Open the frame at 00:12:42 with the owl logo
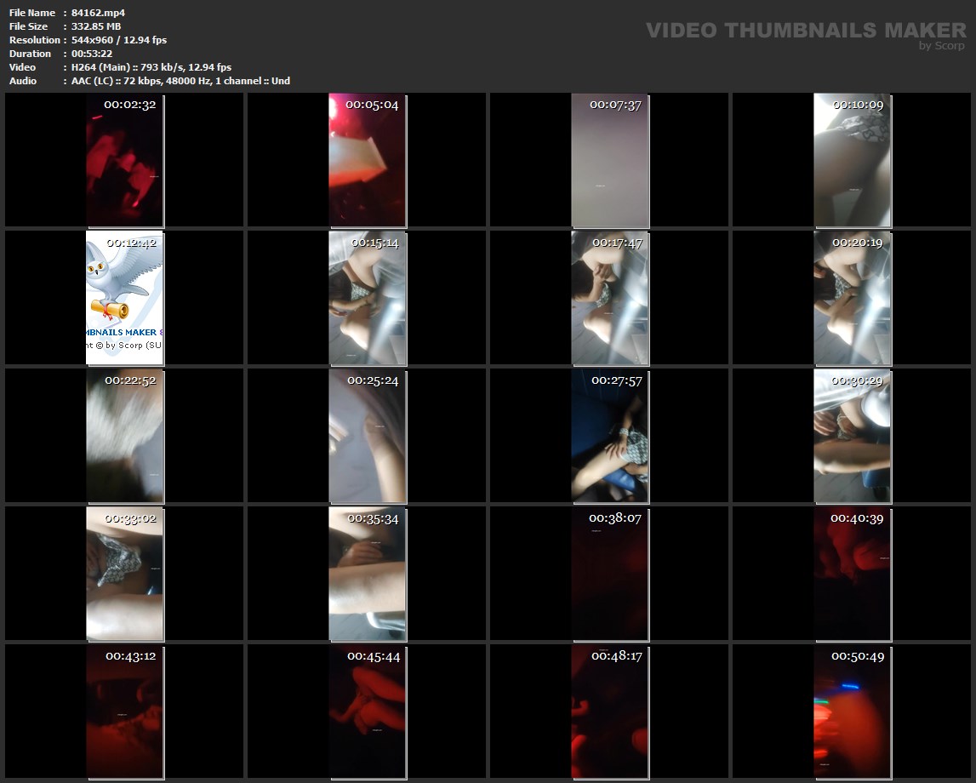Image resolution: width=976 pixels, height=783 pixels. (x=124, y=298)
